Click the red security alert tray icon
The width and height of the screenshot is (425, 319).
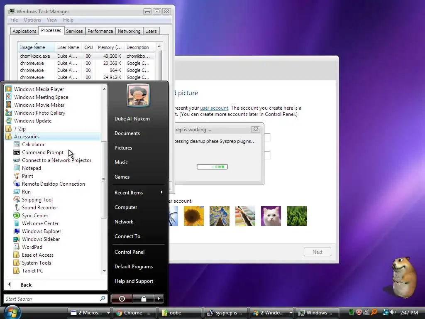359,312
